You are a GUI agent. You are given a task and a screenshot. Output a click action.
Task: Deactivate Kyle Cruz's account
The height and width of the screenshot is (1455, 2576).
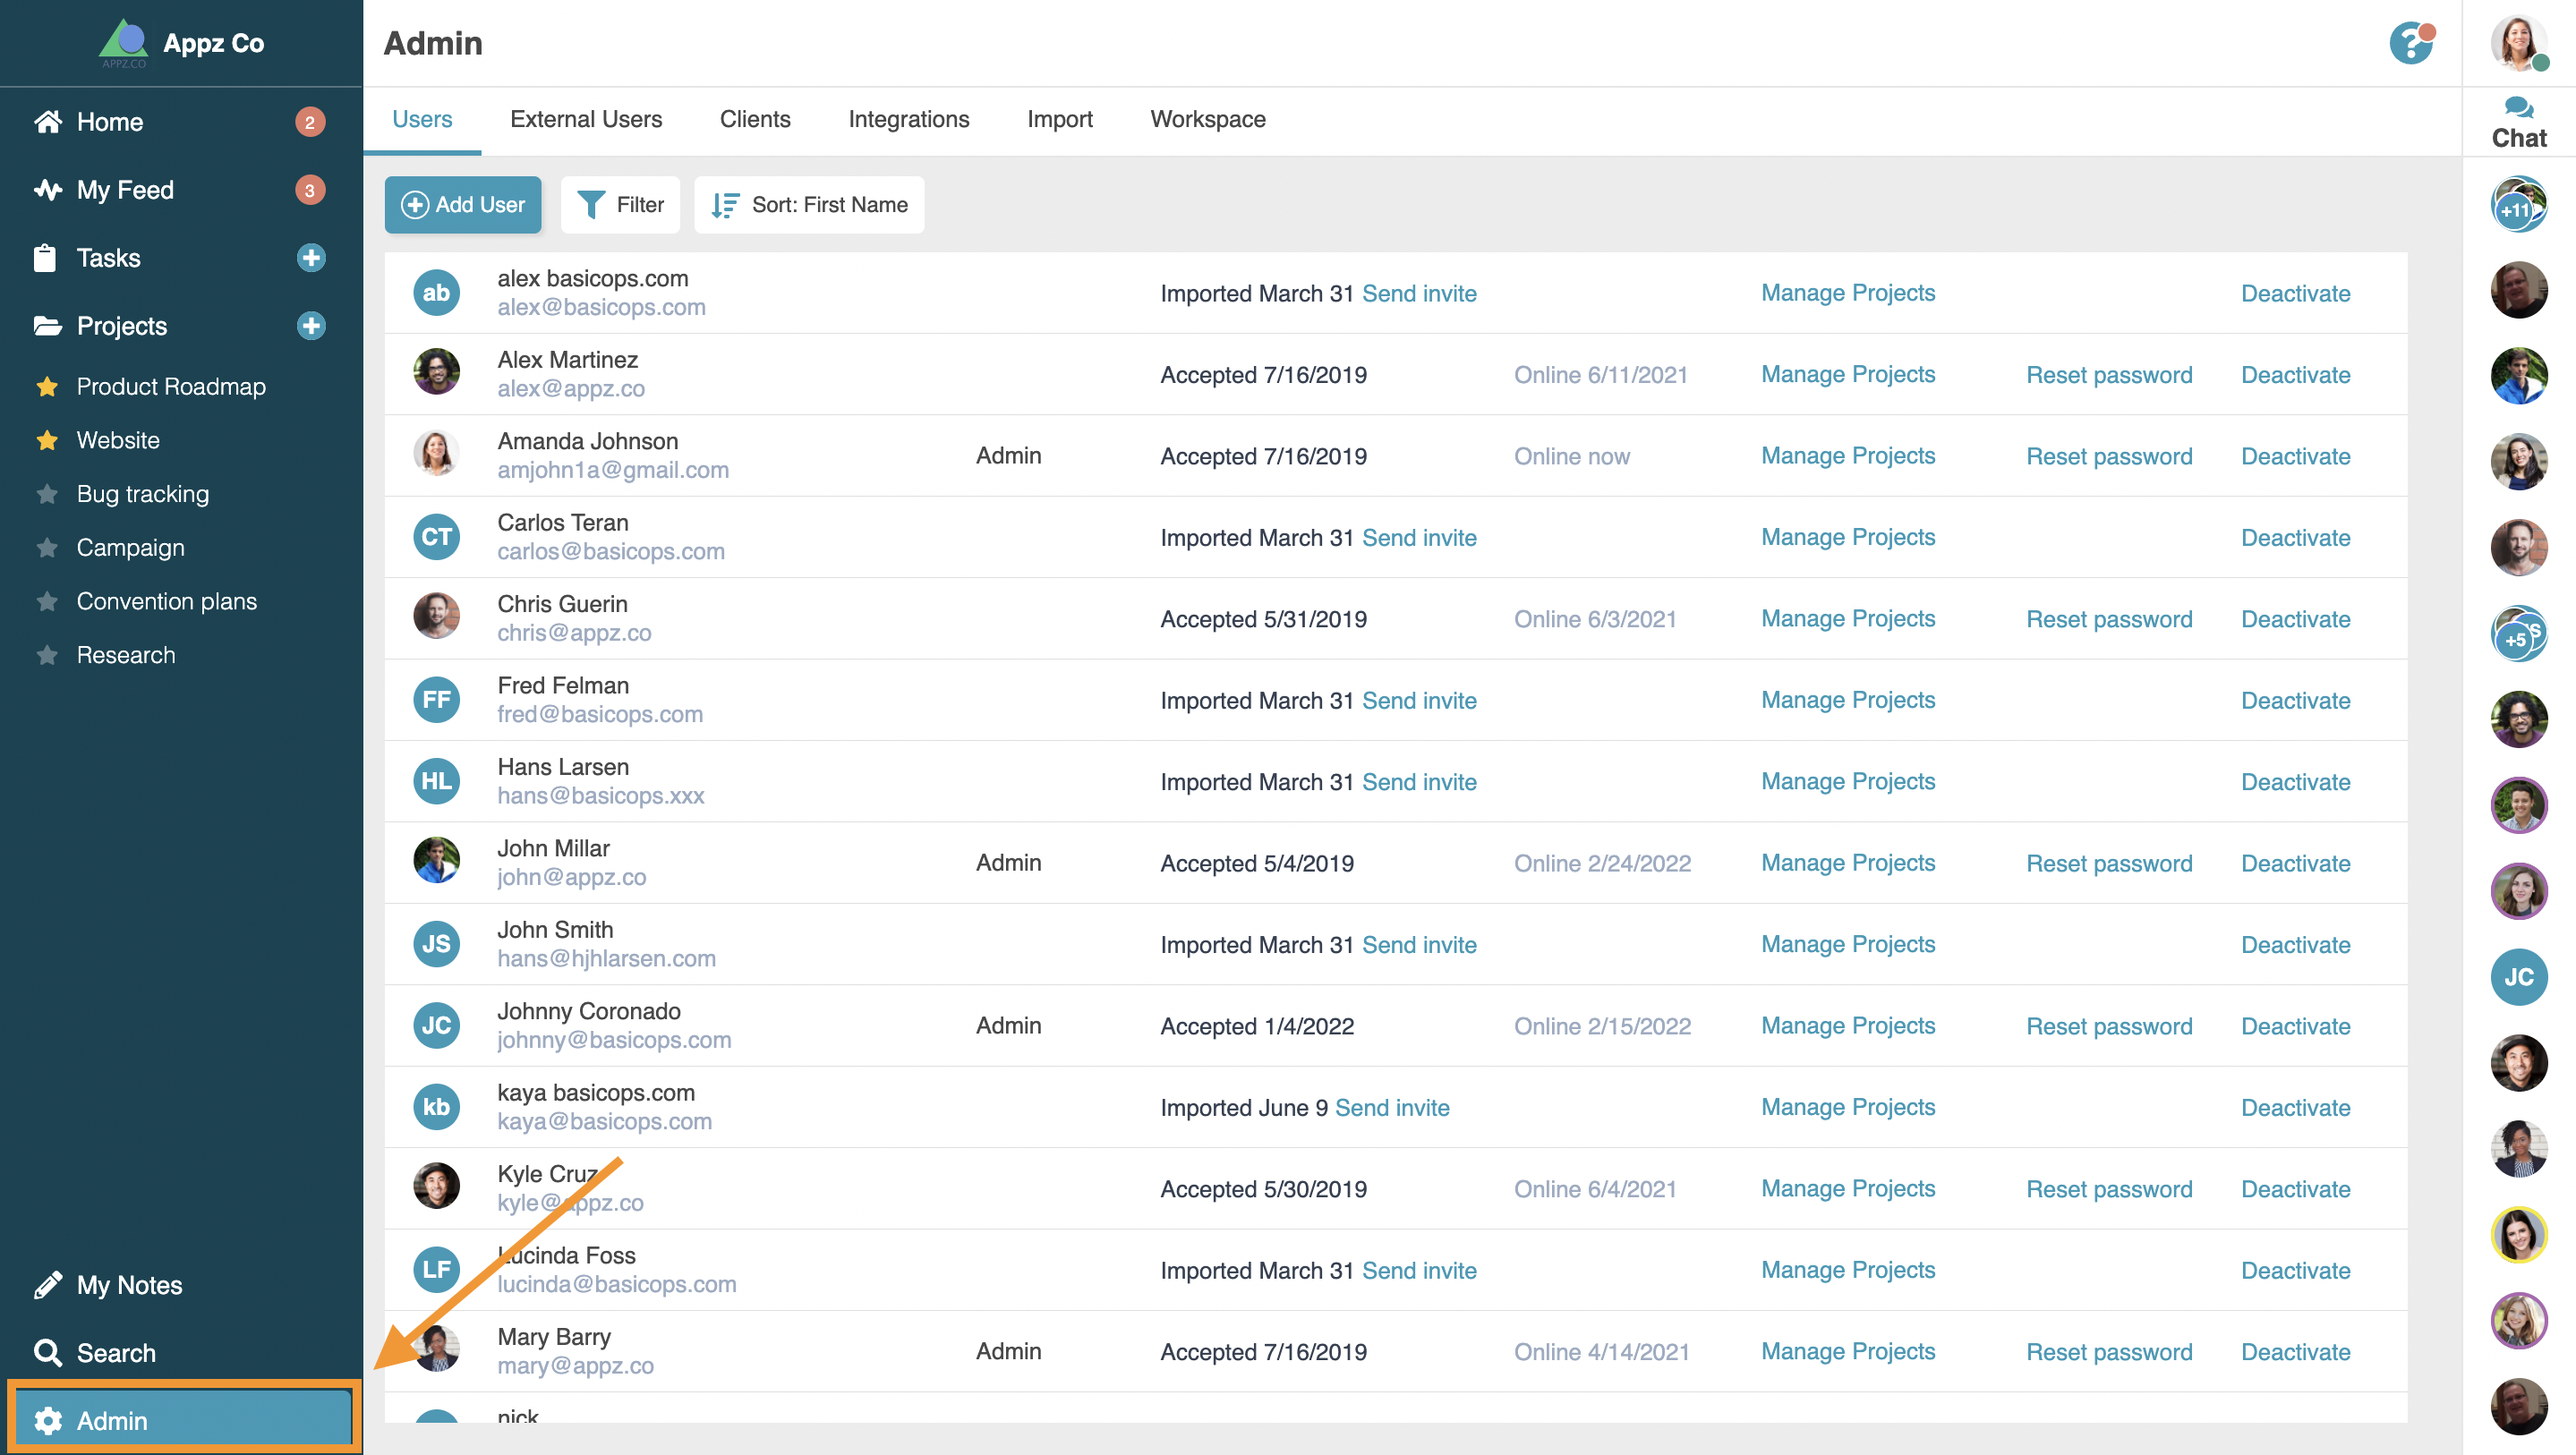point(2295,1189)
